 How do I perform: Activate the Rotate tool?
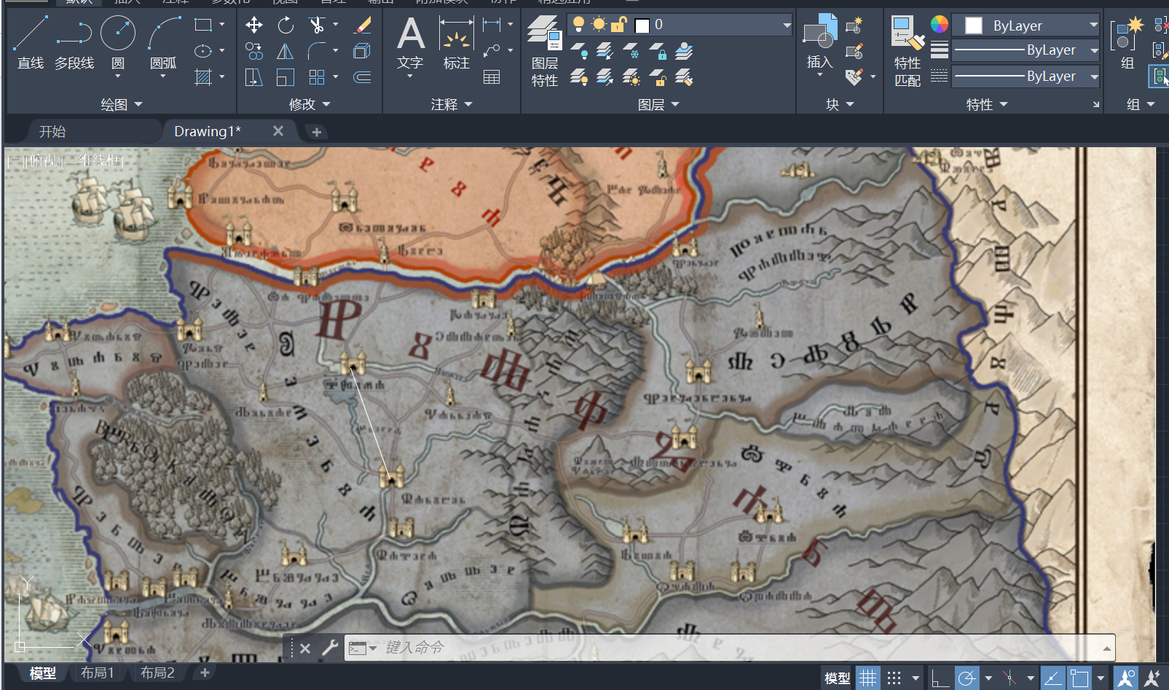click(x=286, y=26)
